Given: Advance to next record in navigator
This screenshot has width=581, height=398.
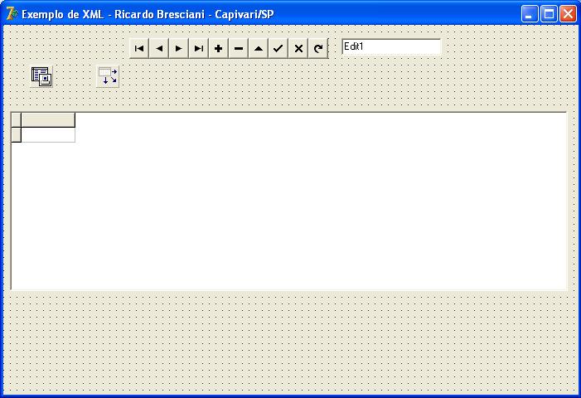Looking at the screenshot, I should click(x=179, y=48).
